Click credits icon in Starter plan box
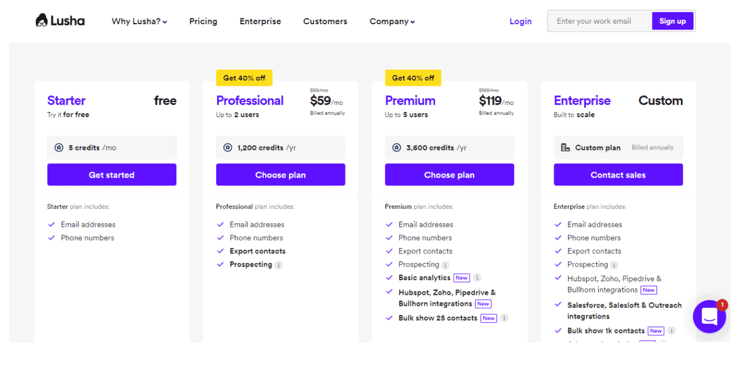 click(59, 148)
